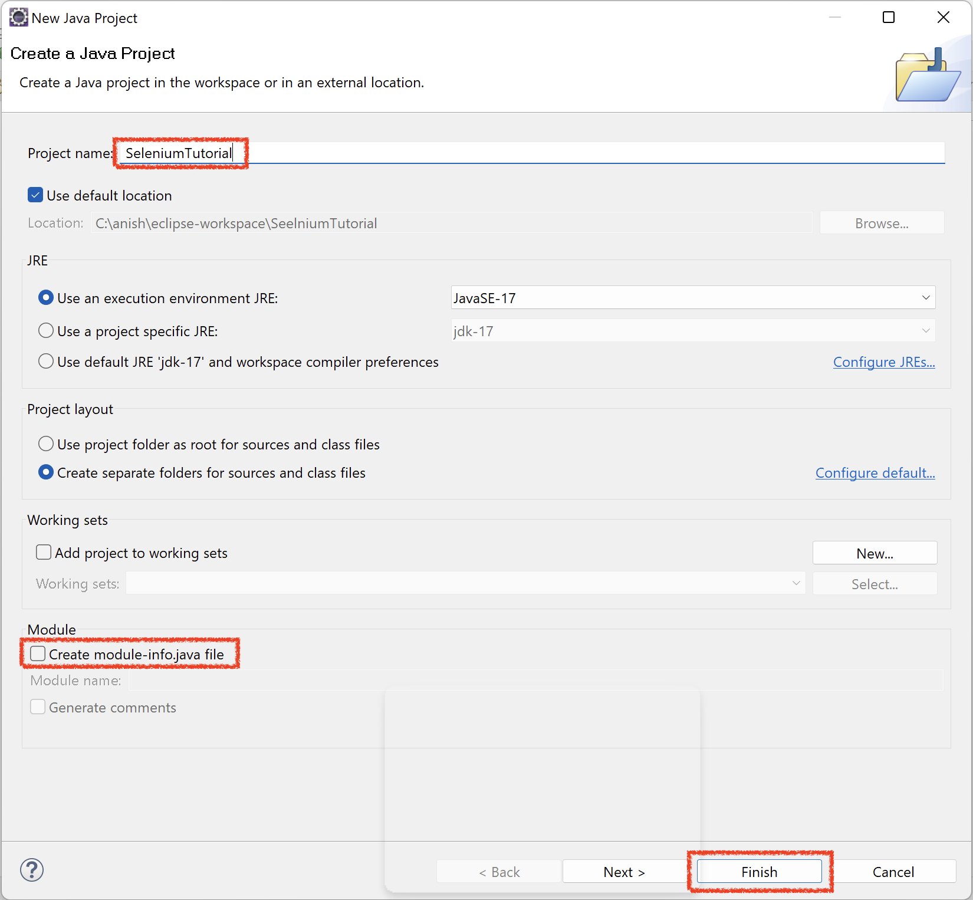The height and width of the screenshot is (900, 973).
Task: Minimize the New Java Project dialog
Action: tap(834, 17)
